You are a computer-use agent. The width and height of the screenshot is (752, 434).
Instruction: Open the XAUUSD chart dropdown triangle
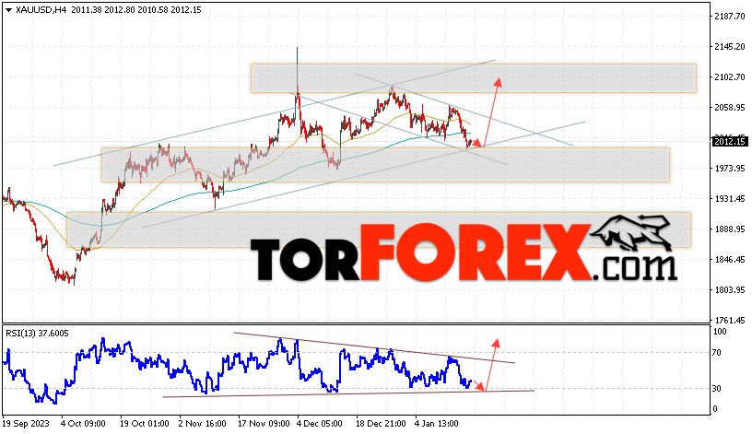coord(8,10)
